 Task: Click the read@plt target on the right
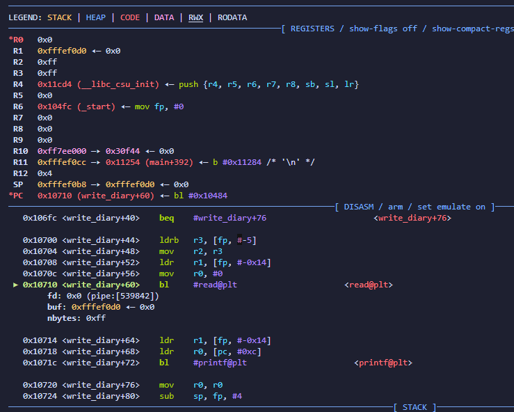click(x=369, y=285)
